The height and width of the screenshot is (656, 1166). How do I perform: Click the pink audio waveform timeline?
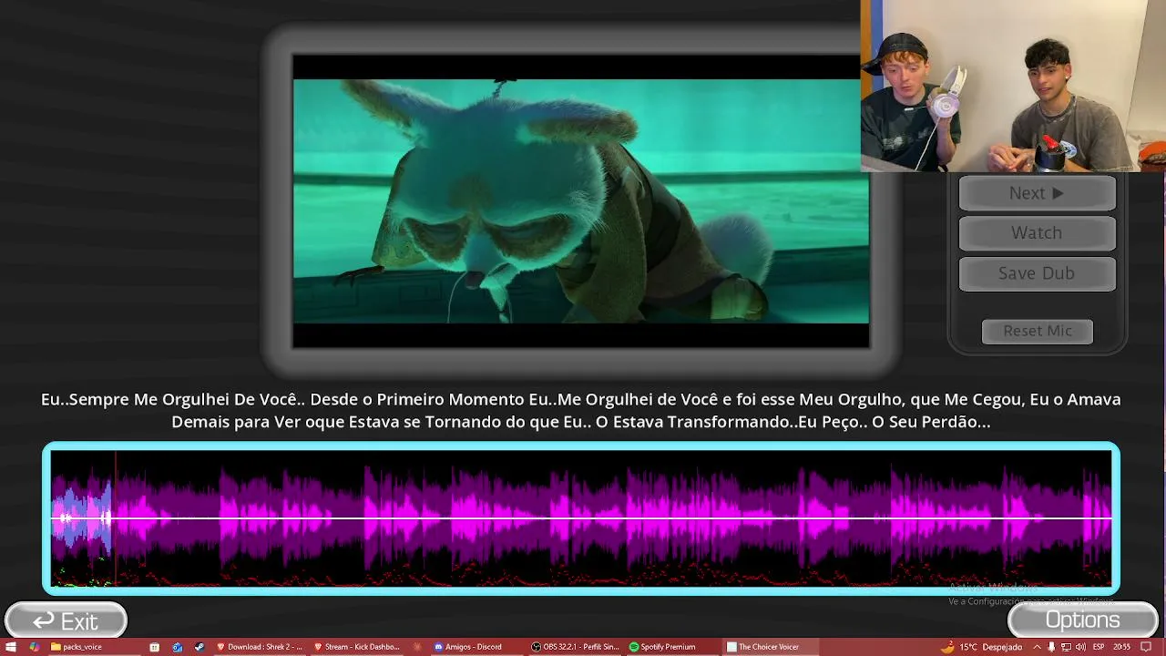point(581,518)
